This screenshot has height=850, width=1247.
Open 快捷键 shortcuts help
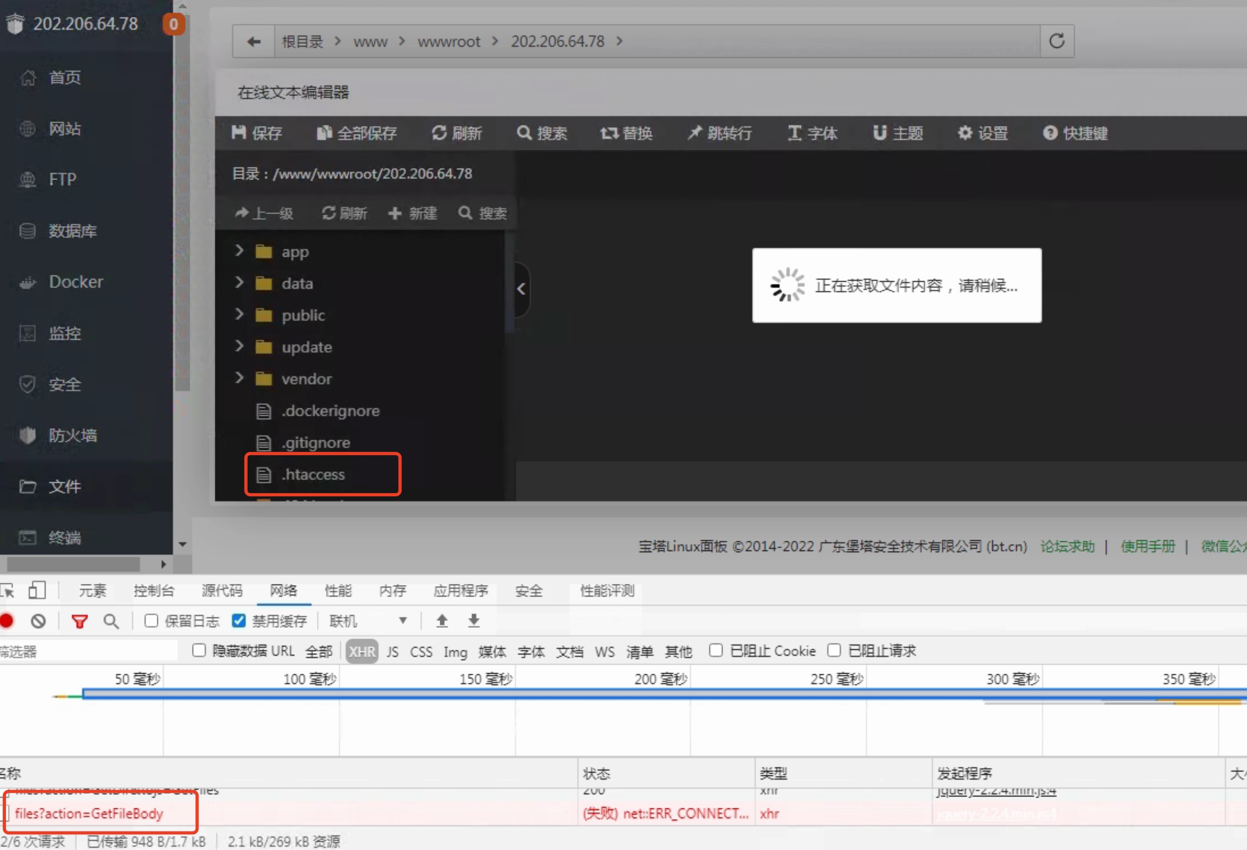click(x=1075, y=133)
